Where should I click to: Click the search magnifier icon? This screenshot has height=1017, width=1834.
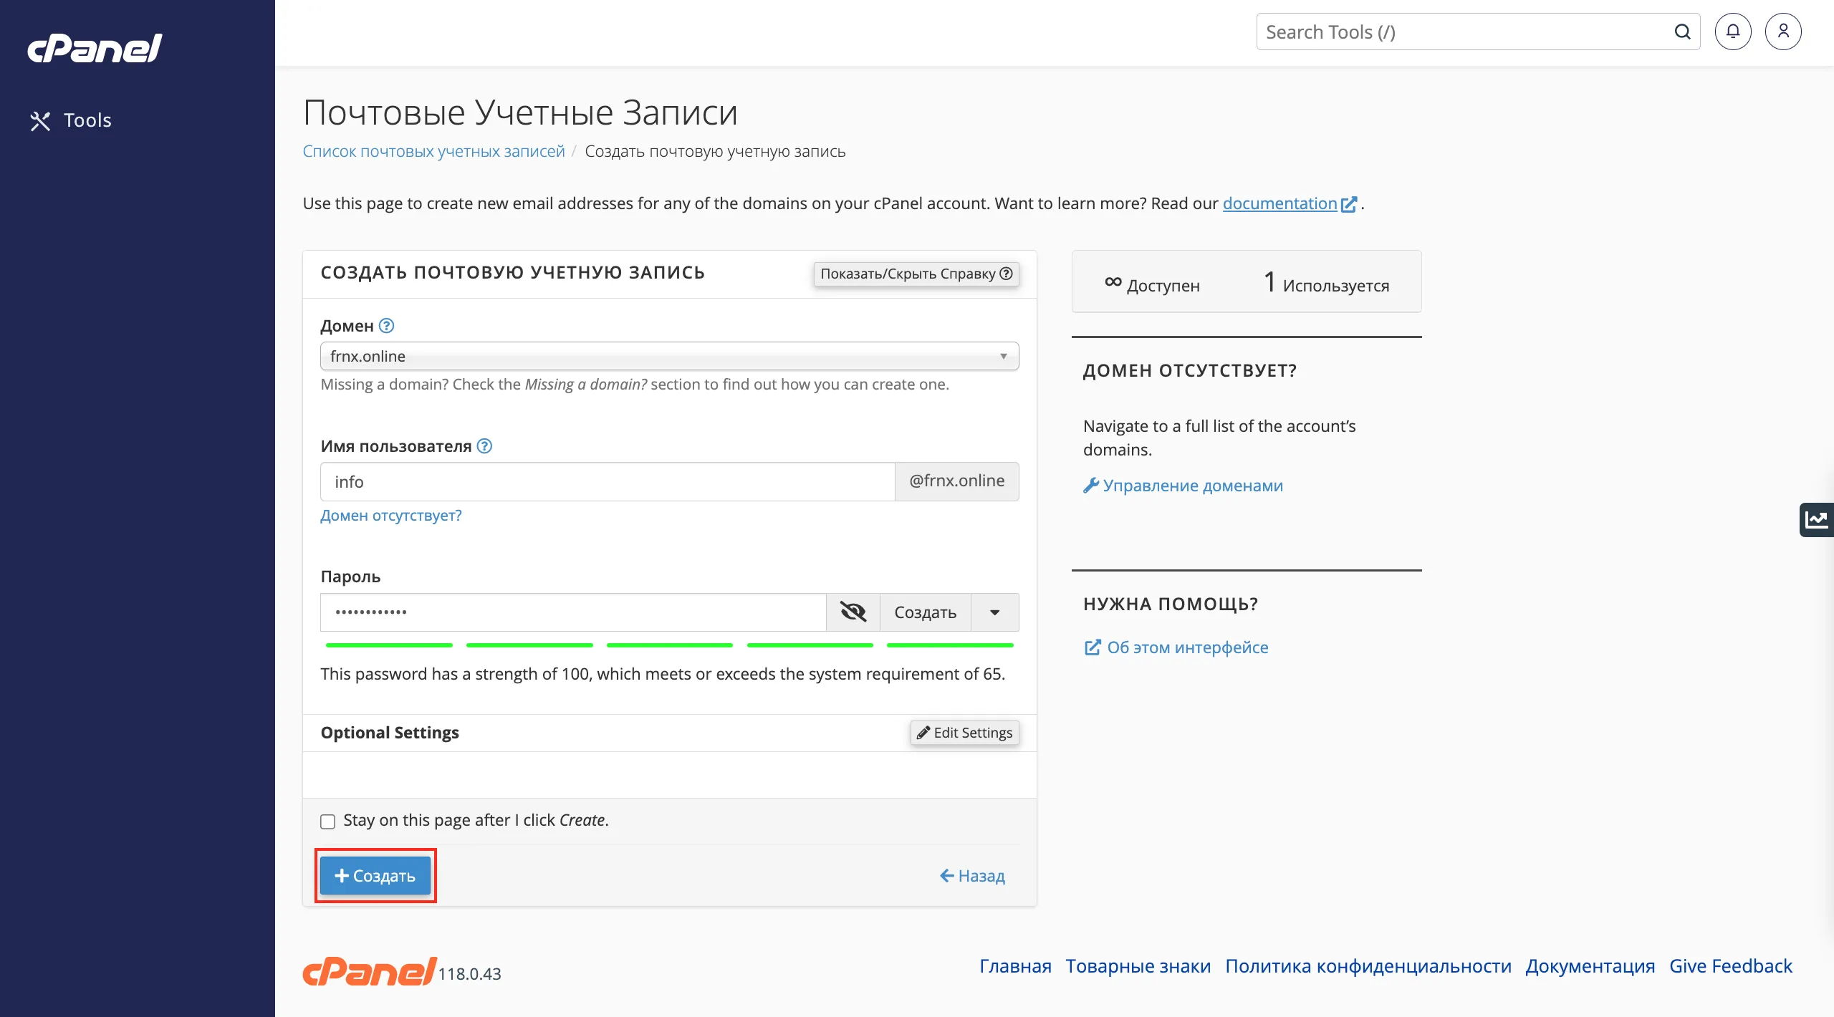tap(1682, 32)
